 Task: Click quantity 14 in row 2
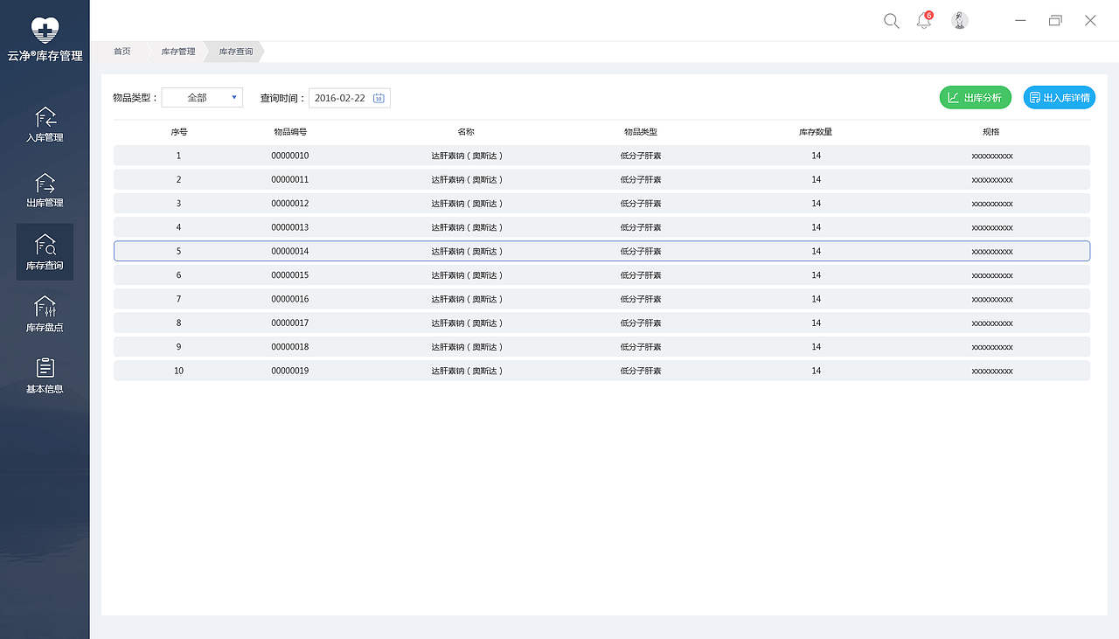[816, 179]
